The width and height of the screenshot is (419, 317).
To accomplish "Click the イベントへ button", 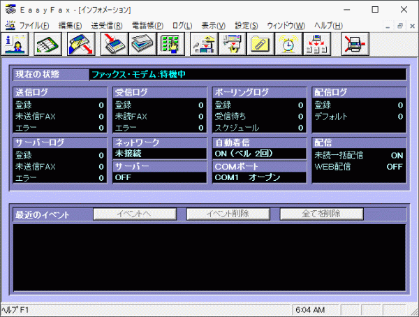I will coord(135,214).
